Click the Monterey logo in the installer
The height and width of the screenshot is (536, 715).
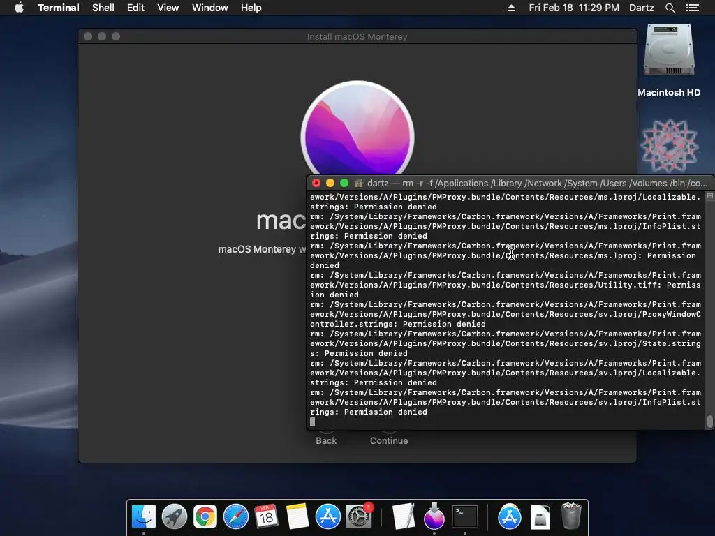[x=357, y=128]
